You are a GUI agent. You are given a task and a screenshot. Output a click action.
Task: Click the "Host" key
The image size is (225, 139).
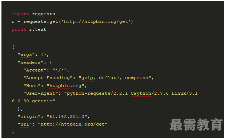32,86
